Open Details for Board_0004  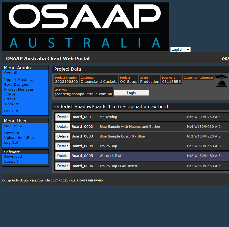(x=63, y=146)
